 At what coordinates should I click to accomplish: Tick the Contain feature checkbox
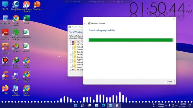(x=73, y=49)
